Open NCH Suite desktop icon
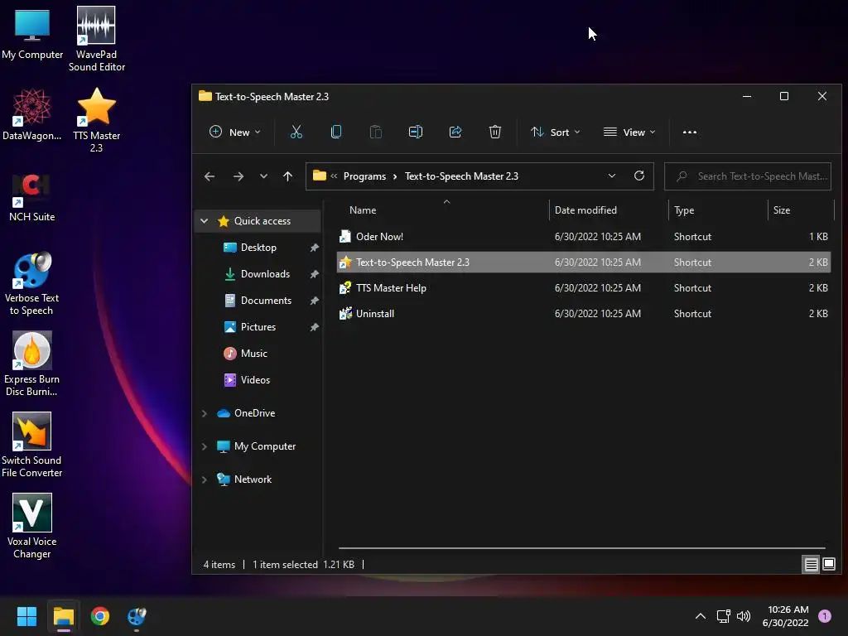This screenshot has width=848, height=636. click(x=32, y=197)
